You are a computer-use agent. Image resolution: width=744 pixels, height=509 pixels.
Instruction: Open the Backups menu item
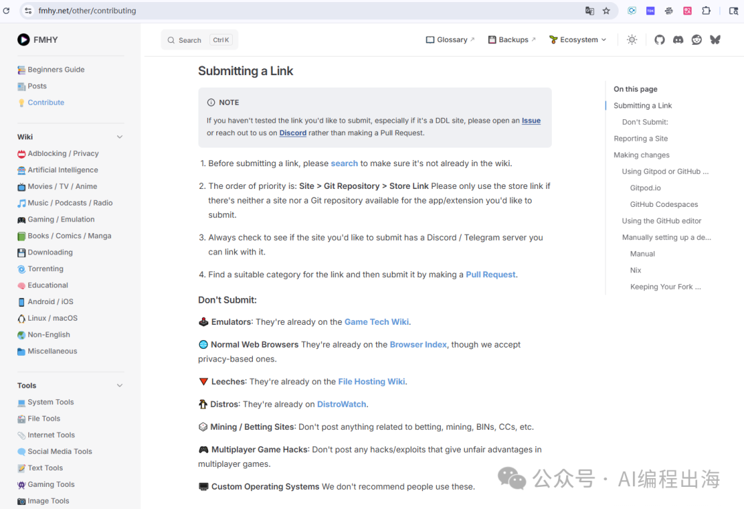tap(512, 40)
